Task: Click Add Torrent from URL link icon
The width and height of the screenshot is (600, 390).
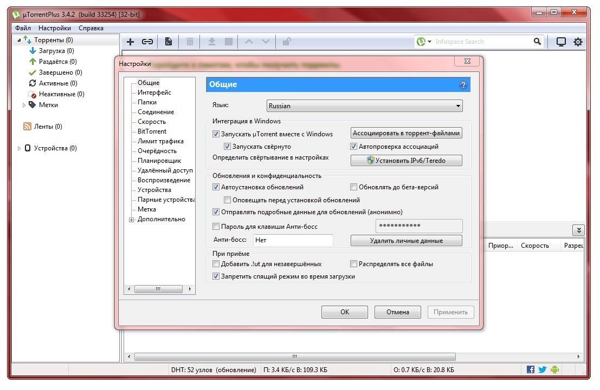Action: [x=147, y=42]
